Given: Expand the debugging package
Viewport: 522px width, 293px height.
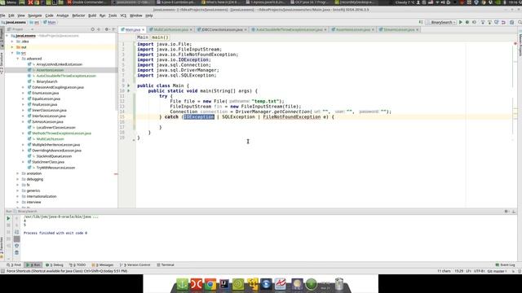Looking at the screenshot, I should [x=18, y=179].
